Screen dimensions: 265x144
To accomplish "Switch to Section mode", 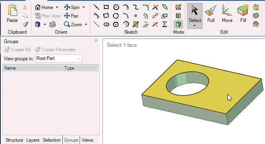I will tap(178, 16).
